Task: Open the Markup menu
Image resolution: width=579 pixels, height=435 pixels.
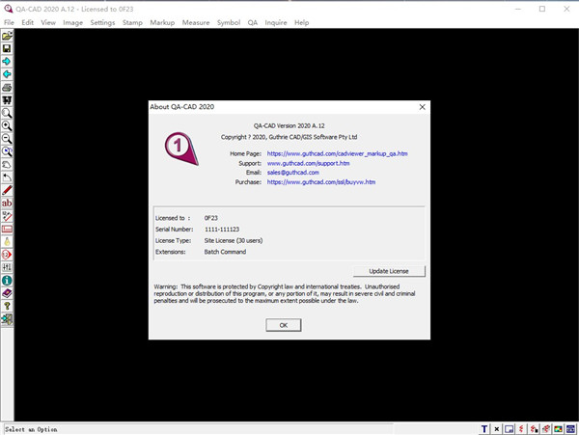Action: click(x=162, y=22)
